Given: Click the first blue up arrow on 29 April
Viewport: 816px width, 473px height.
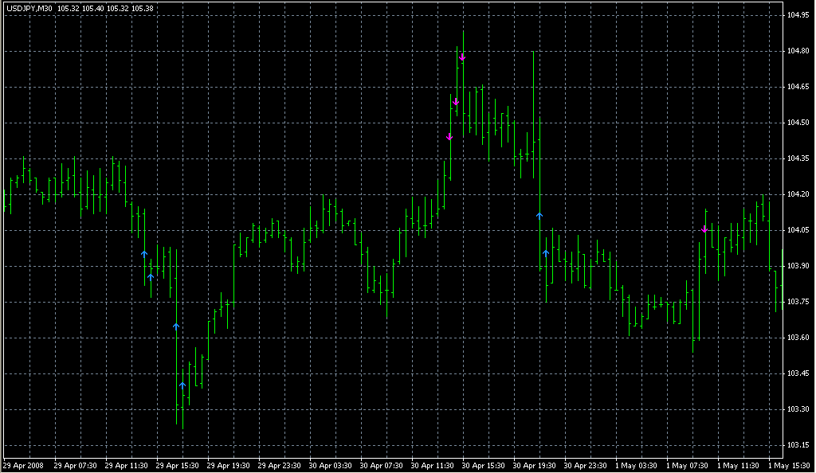Looking at the screenshot, I should tap(144, 253).
